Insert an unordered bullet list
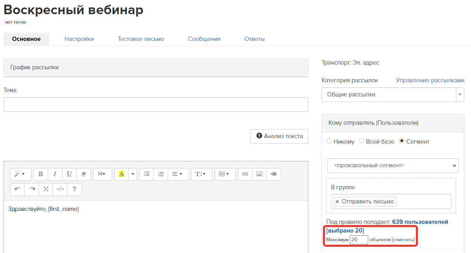Screen dimensions: 471x253 (x=146, y=174)
